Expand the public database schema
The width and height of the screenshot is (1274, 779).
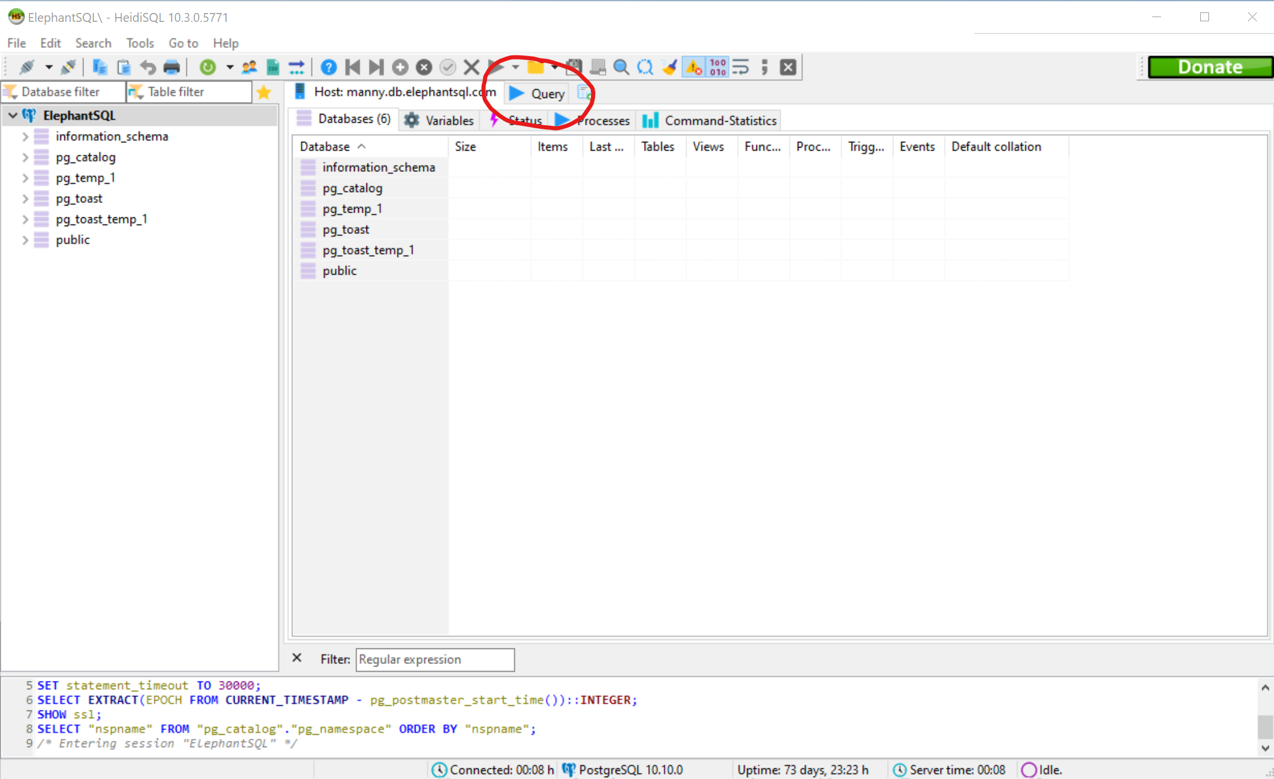pyautogui.click(x=25, y=239)
